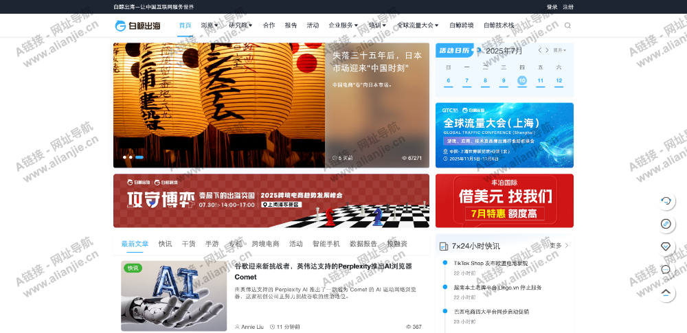This screenshot has width=687, height=333.
Task: Expand the calendar with 展开
Action: click(559, 50)
